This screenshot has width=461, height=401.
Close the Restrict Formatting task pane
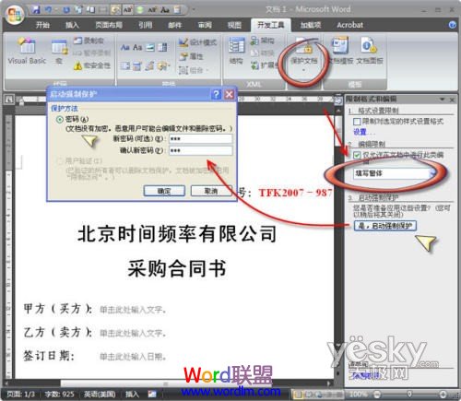pyautogui.click(x=452, y=100)
